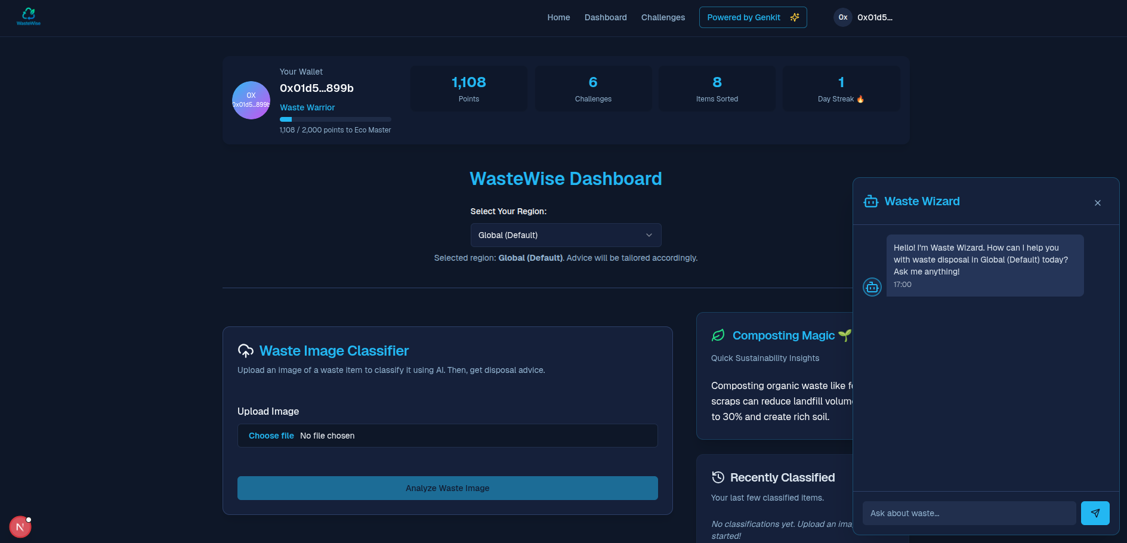The image size is (1127, 543).
Task: Open the Dashboard navigation item
Action: pyautogui.click(x=606, y=17)
